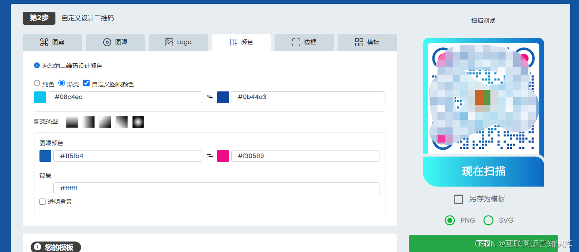Select the 颜色 color tab
Image resolution: width=579 pixels, height=252 pixels.
tap(241, 42)
